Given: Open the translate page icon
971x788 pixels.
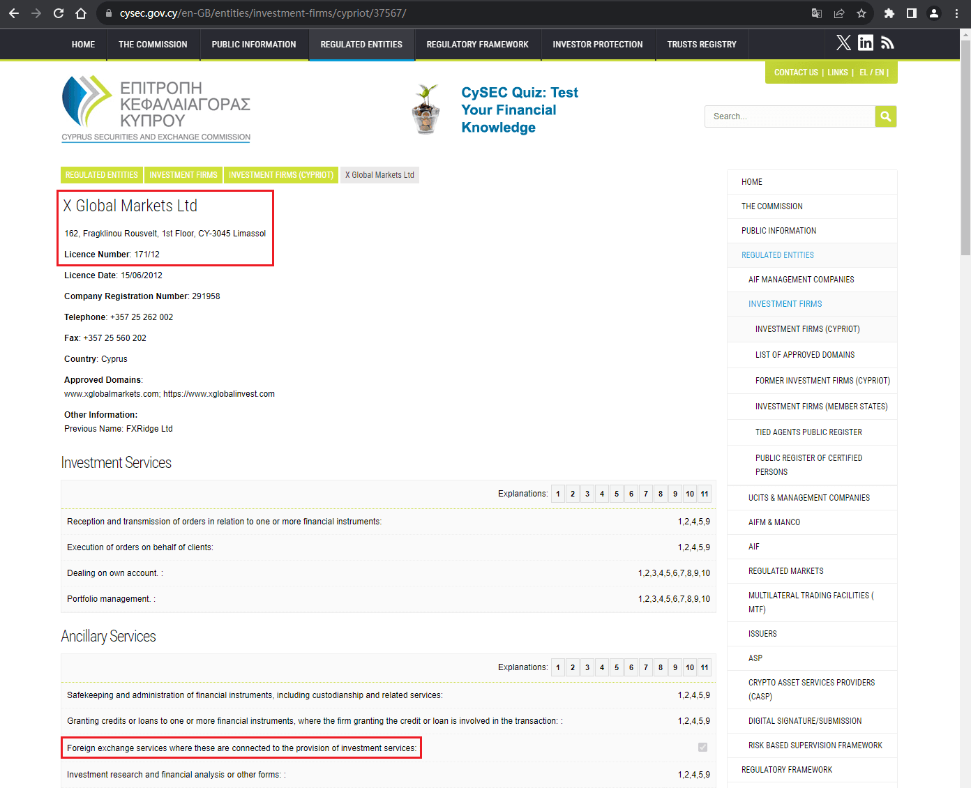Looking at the screenshot, I should pos(817,13).
